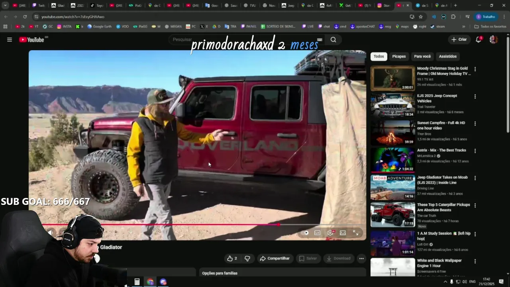Reload the page with the browser refresh button
Screen dimensions: 510x287
[x=25, y=17]
